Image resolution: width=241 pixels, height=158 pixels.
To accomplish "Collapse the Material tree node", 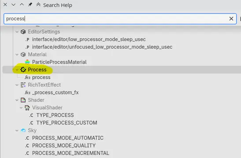I will point(17,54).
